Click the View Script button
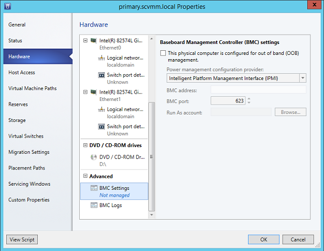The image size is (324, 251). [22, 239]
